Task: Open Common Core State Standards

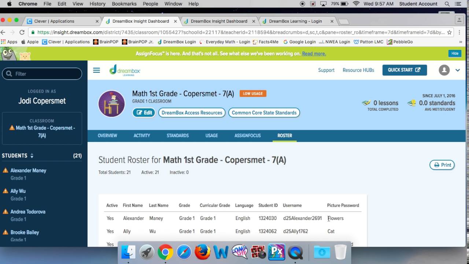Action: [x=264, y=113]
